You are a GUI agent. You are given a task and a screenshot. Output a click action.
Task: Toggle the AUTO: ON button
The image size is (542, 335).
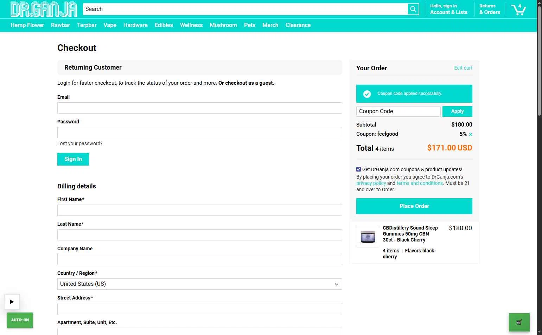point(20,320)
